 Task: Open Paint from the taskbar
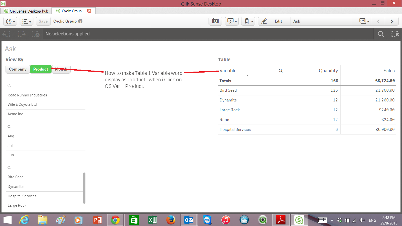click(61, 220)
